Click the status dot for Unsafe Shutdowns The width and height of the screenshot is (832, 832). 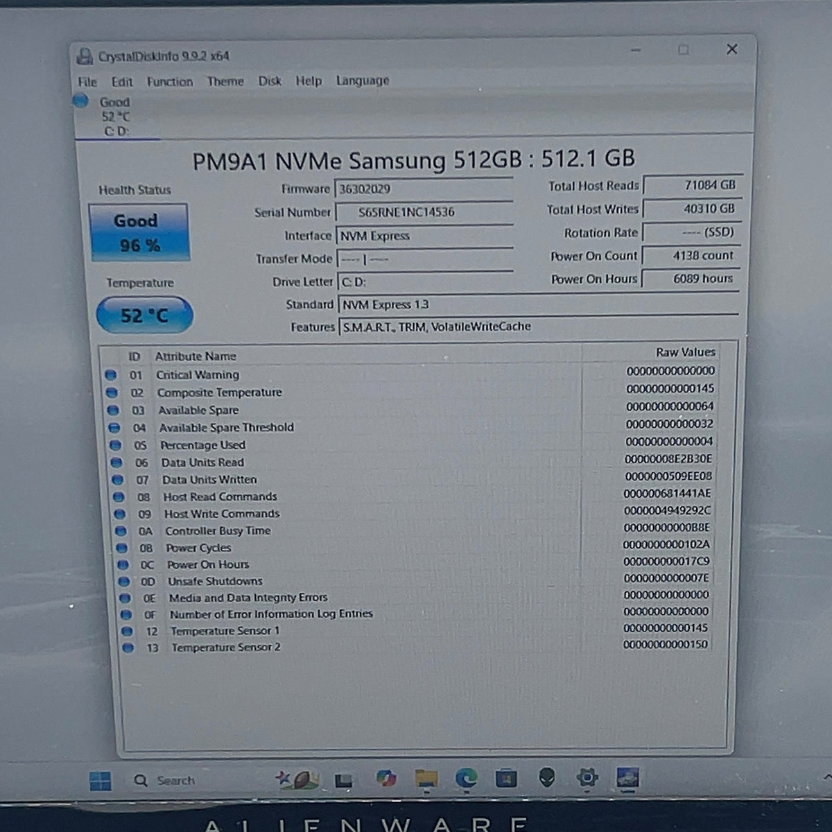(123, 582)
